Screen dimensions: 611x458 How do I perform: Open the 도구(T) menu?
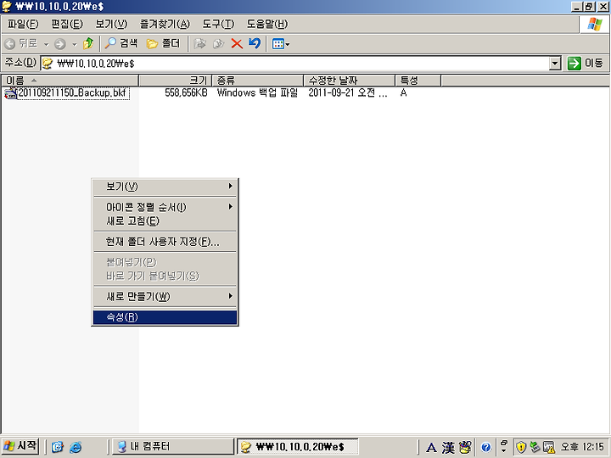(x=218, y=24)
